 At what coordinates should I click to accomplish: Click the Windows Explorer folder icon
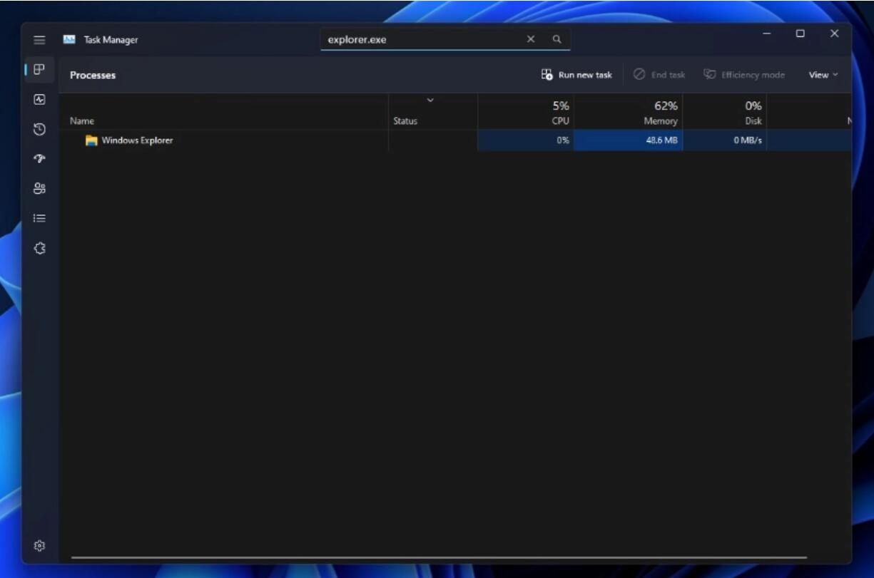click(x=91, y=140)
